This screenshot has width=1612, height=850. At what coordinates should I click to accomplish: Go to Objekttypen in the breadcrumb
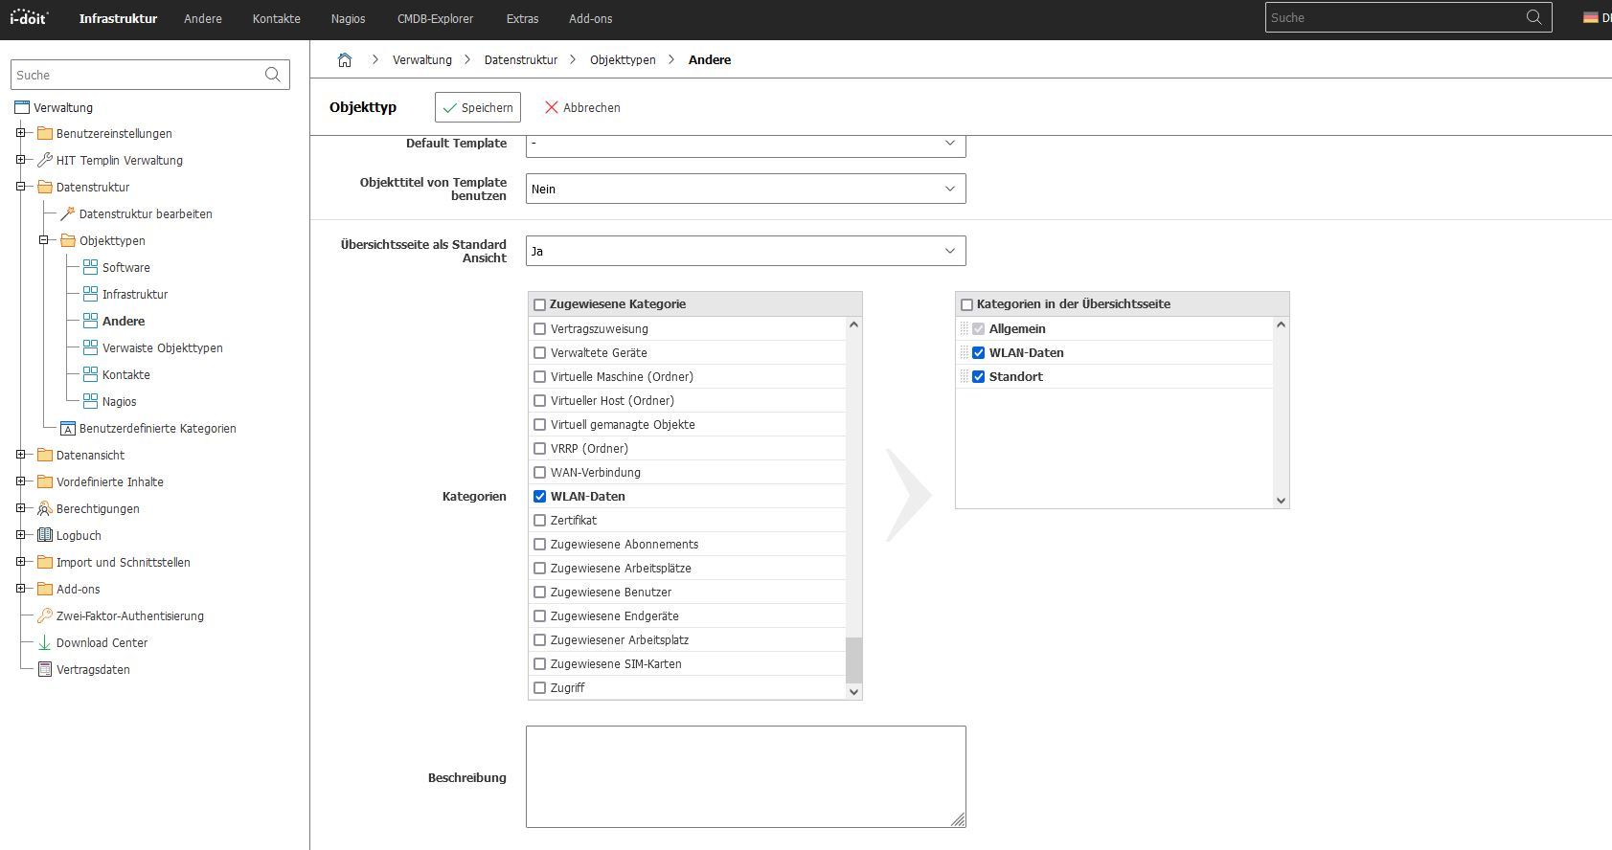pos(623,59)
